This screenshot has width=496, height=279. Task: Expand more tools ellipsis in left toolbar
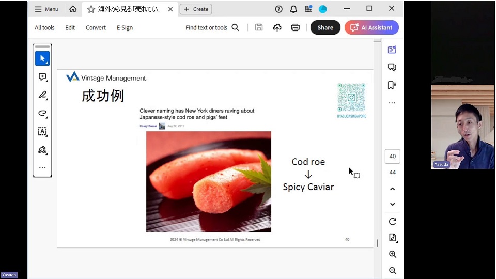(x=42, y=168)
